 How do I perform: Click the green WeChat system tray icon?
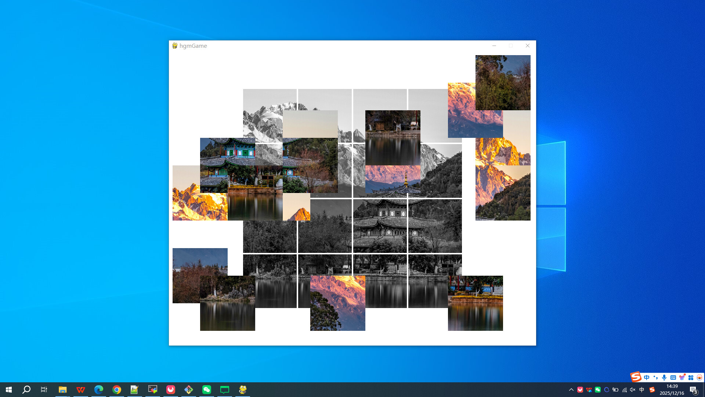[598, 389]
